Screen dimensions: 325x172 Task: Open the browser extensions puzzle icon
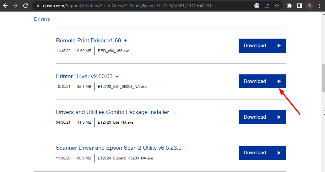[x=289, y=6]
